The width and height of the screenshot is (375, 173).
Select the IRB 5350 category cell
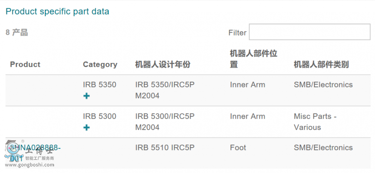click(x=100, y=85)
